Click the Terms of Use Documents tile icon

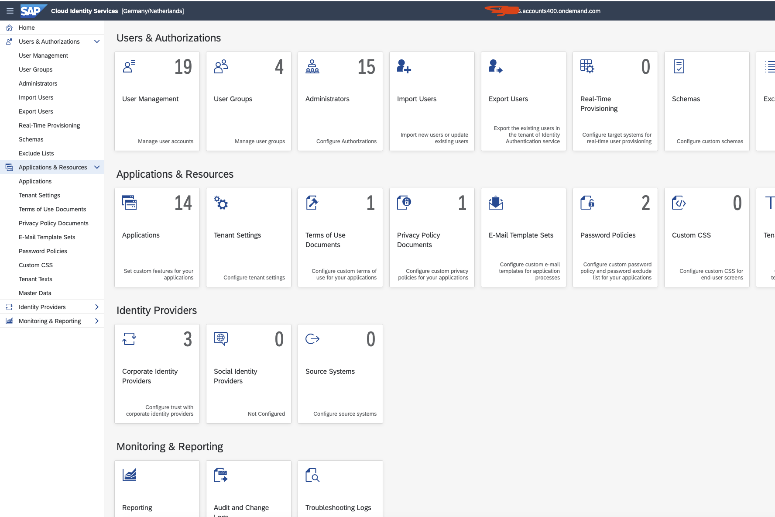[x=312, y=203]
